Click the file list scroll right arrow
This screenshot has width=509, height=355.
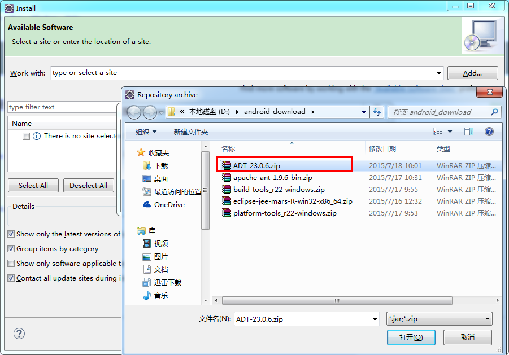coord(497,300)
